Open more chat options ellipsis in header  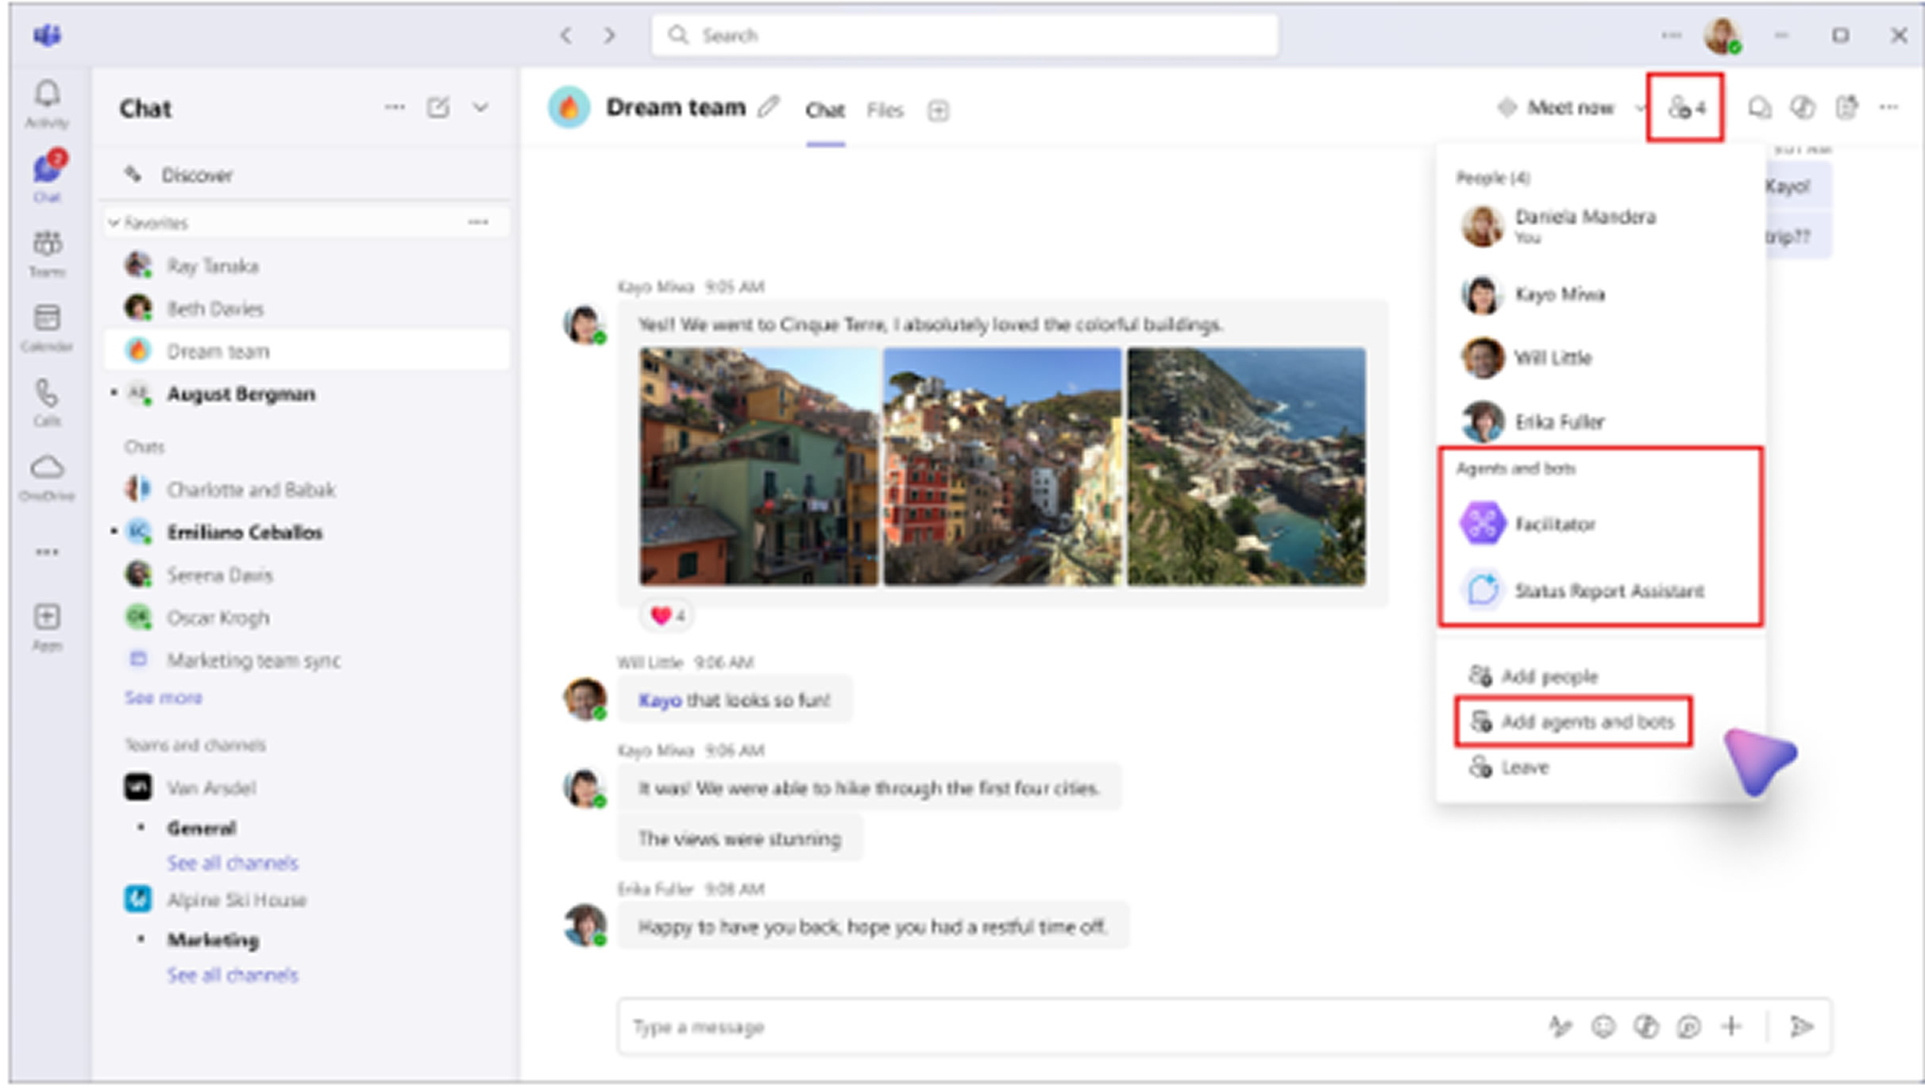1889,106
